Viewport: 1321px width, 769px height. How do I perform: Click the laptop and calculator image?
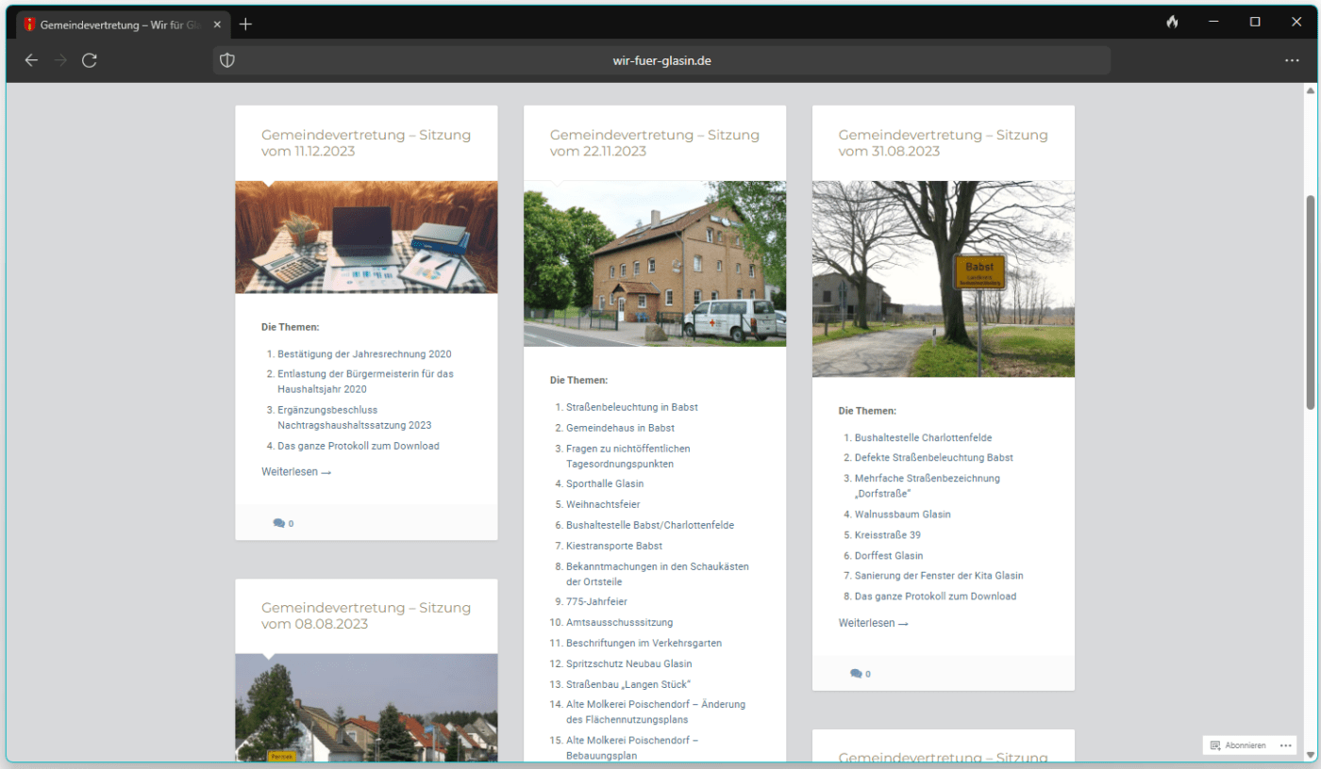tap(366, 237)
